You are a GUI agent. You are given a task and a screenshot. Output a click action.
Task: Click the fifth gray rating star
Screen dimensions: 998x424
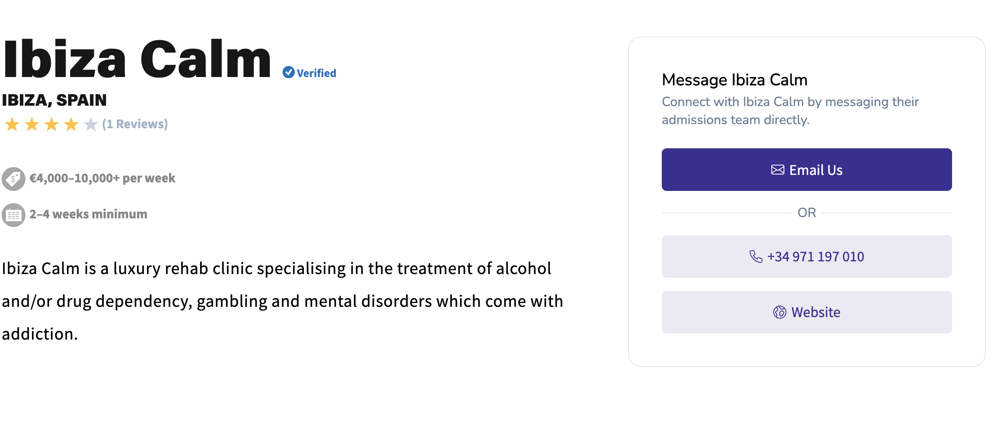click(91, 124)
